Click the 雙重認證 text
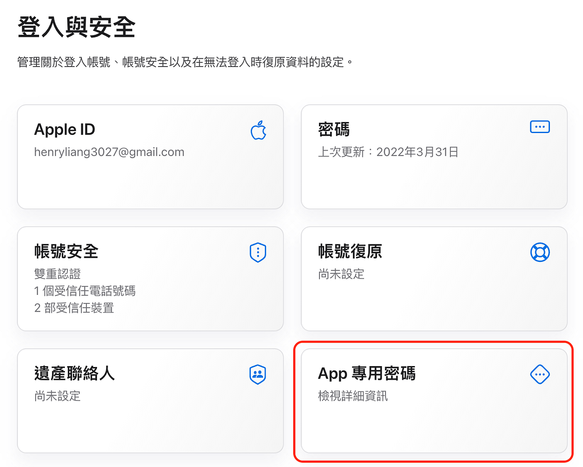The image size is (583, 467). click(58, 274)
